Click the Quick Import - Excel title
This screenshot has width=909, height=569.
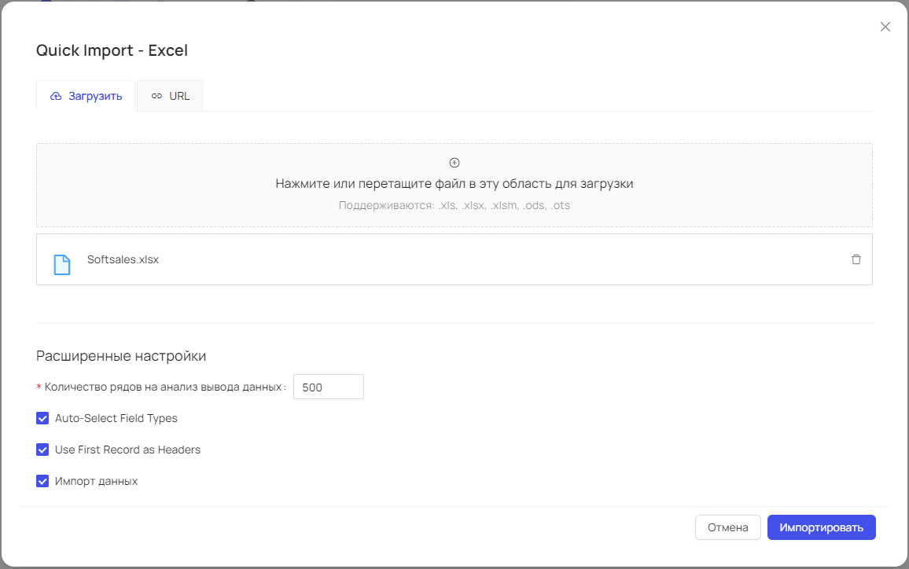point(112,51)
